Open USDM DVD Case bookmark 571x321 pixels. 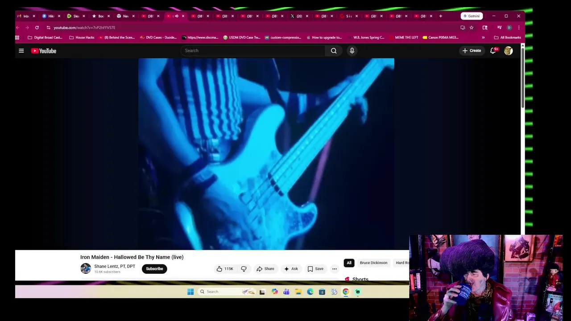click(241, 37)
